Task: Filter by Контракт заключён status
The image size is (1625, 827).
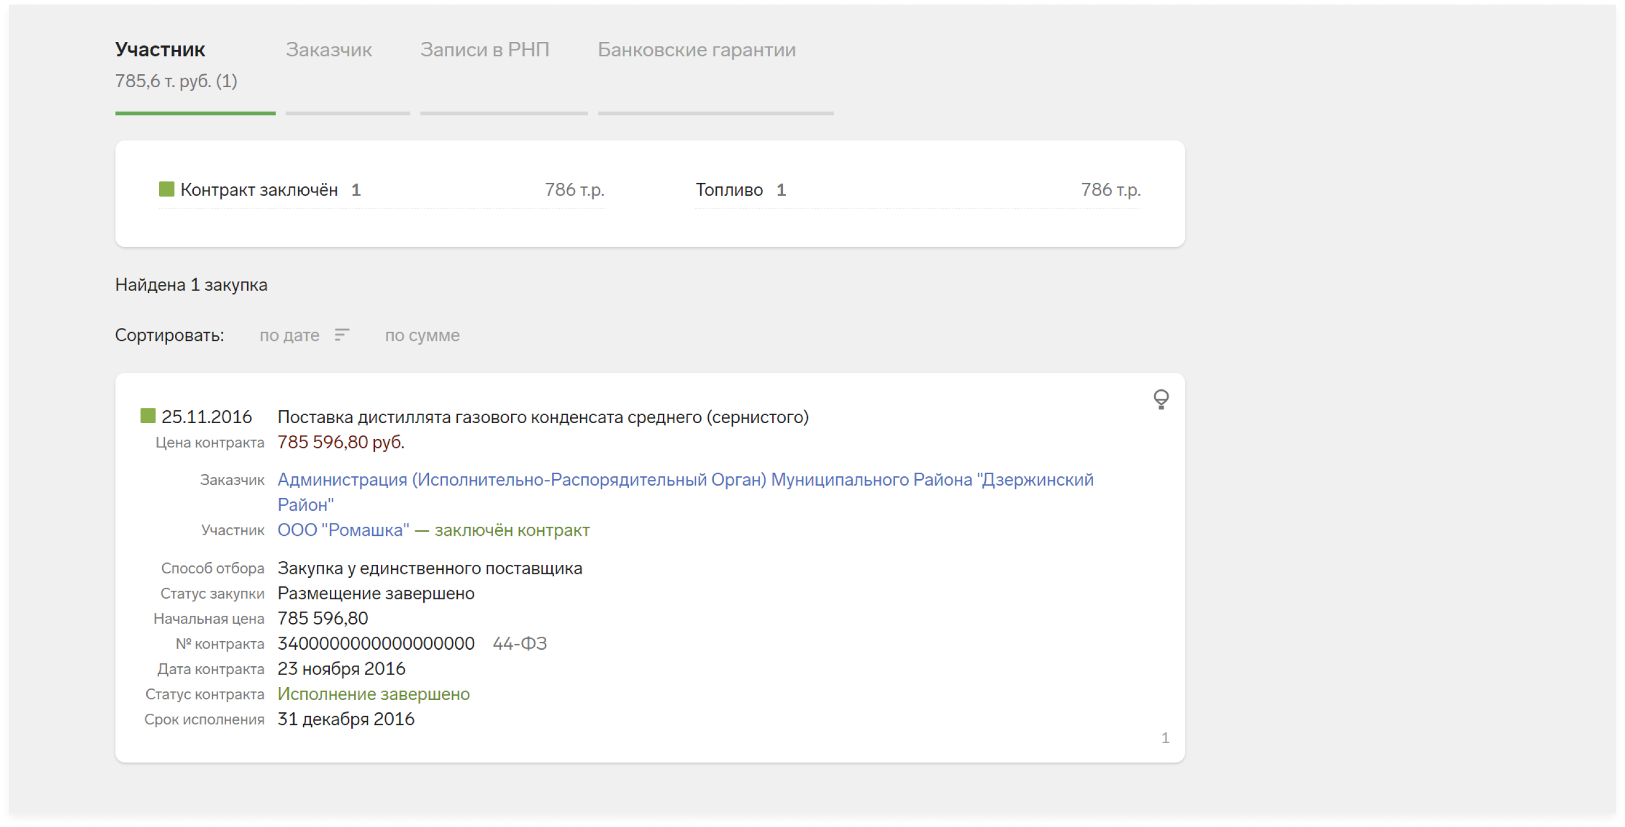Action: pyautogui.click(x=260, y=190)
